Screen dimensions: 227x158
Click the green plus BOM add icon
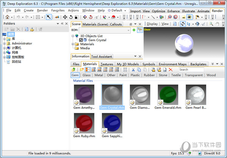pos(134,30)
